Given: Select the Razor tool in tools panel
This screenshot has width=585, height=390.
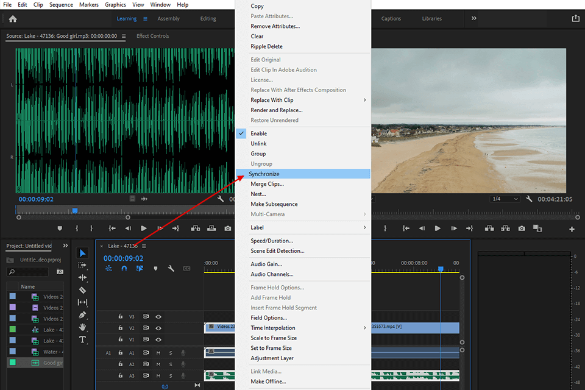Looking at the screenshot, I should tap(83, 290).
